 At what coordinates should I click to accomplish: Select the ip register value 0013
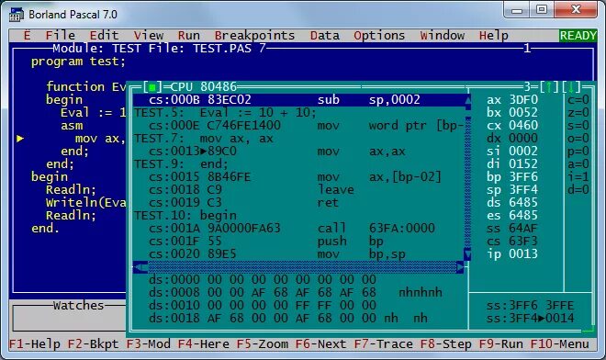[523, 254]
